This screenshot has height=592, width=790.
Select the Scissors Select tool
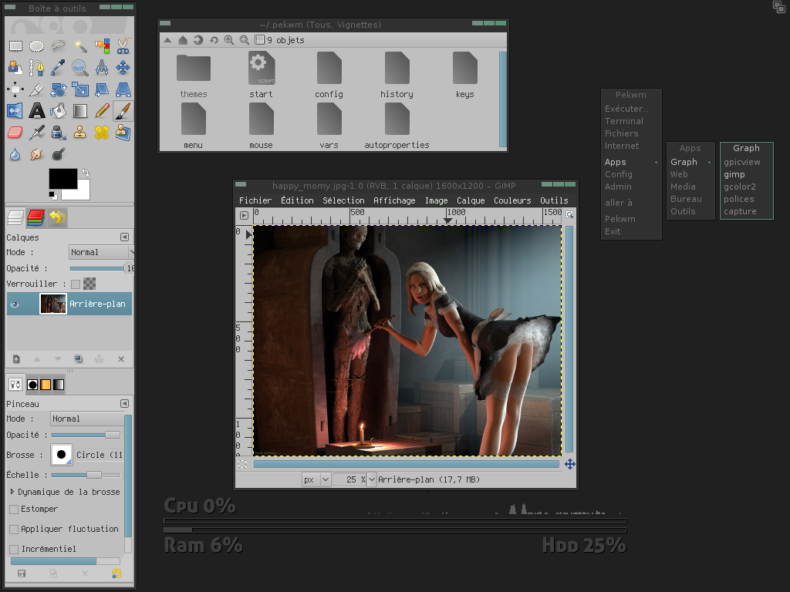tap(123, 46)
